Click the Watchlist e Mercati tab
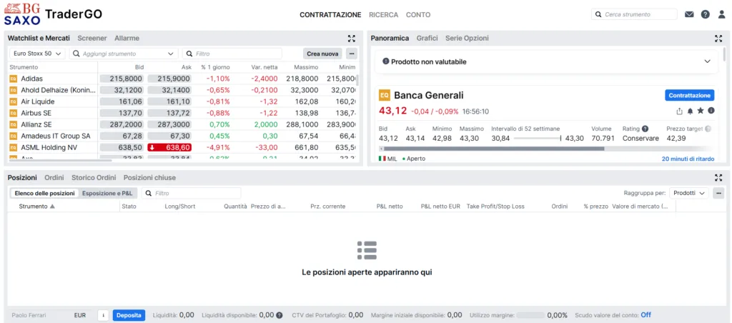Screen dimensions: 732x323 [x=39, y=39]
